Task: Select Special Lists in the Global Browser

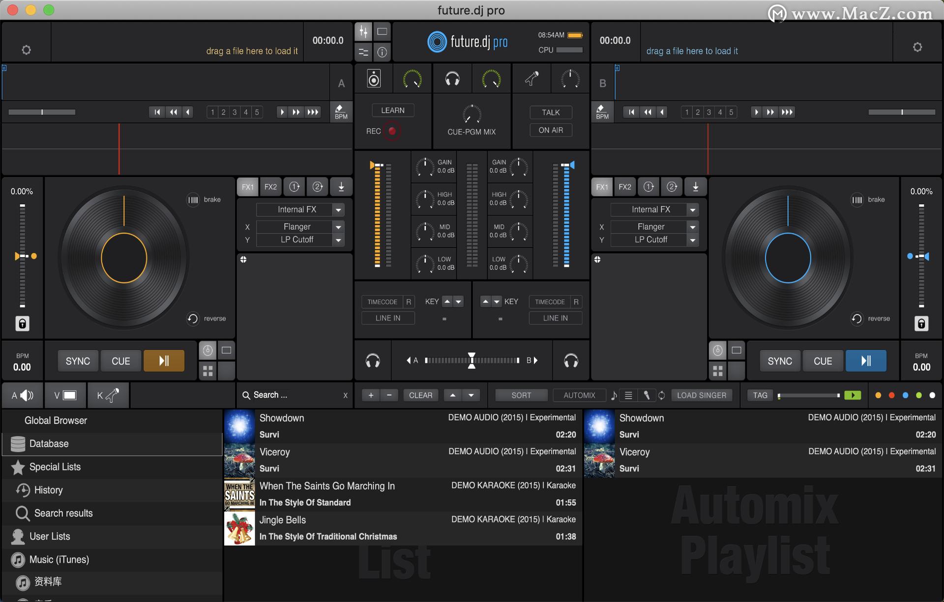Action: [x=54, y=467]
